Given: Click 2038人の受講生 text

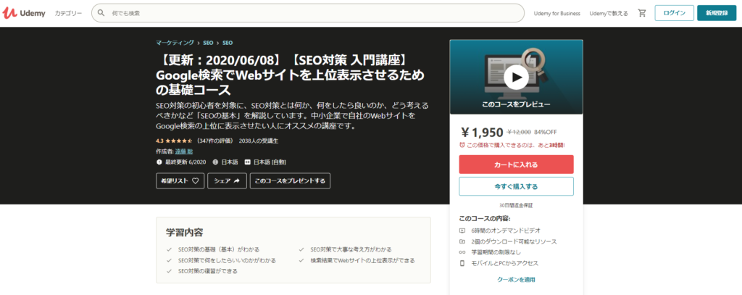Looking at the screenshot, I should click(x=259, y=141).
